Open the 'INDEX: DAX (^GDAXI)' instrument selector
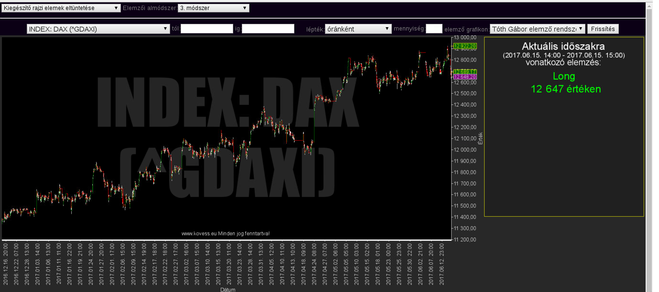This screenshot has width=659, height=292. (98, 29)
